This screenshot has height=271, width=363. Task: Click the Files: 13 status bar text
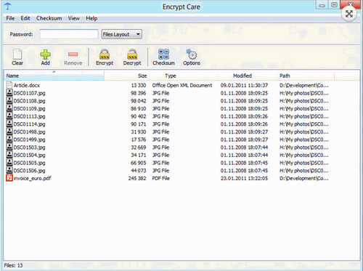coord(13,265)
